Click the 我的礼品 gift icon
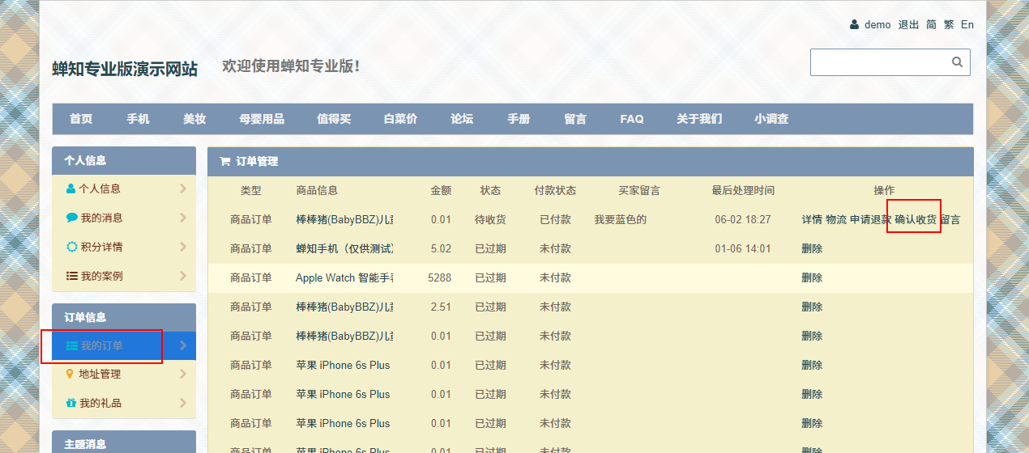 coord(70,403)
